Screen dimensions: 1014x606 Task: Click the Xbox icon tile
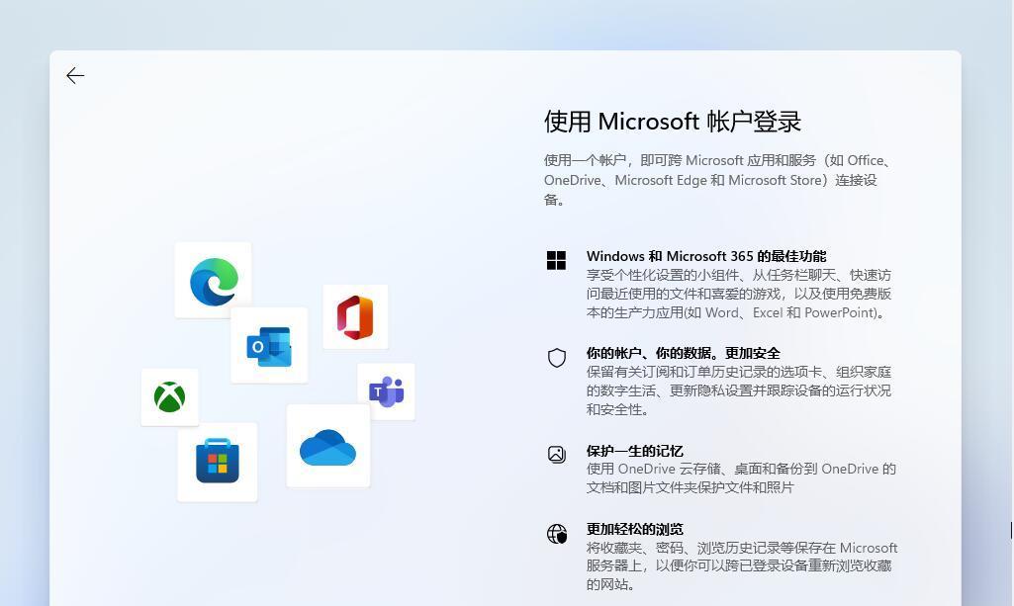[x=169, y=396]
